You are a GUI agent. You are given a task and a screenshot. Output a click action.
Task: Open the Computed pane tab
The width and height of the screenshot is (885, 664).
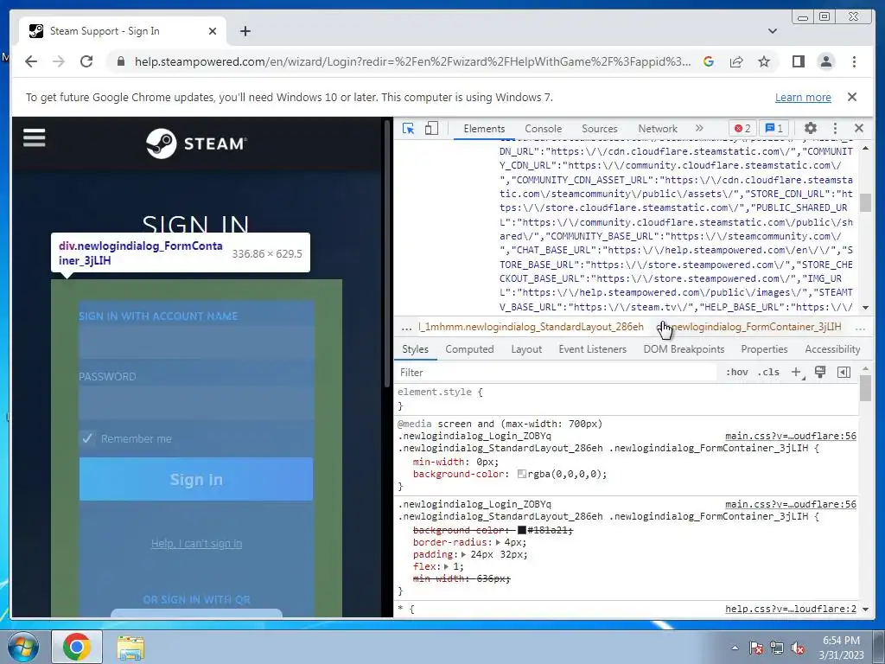[469, 349]
